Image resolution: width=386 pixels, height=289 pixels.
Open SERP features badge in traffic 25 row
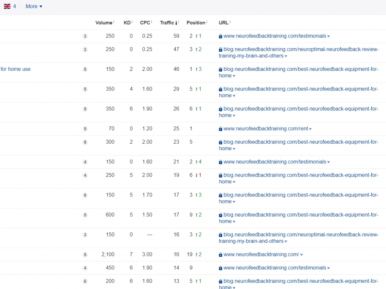[x=85, y=129]
